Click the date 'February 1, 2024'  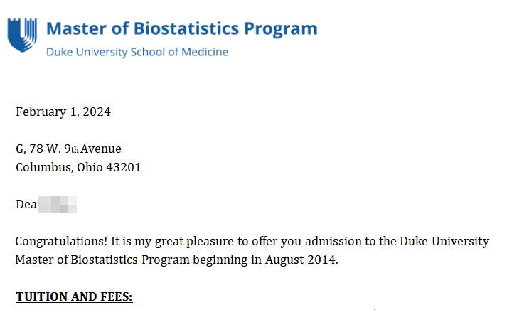coord(63,112)
